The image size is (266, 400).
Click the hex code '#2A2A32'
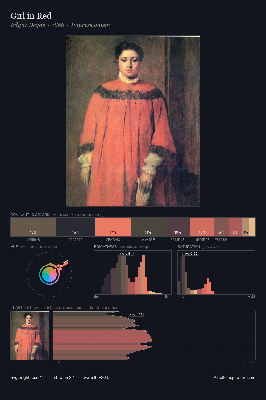tap(76, 240)
